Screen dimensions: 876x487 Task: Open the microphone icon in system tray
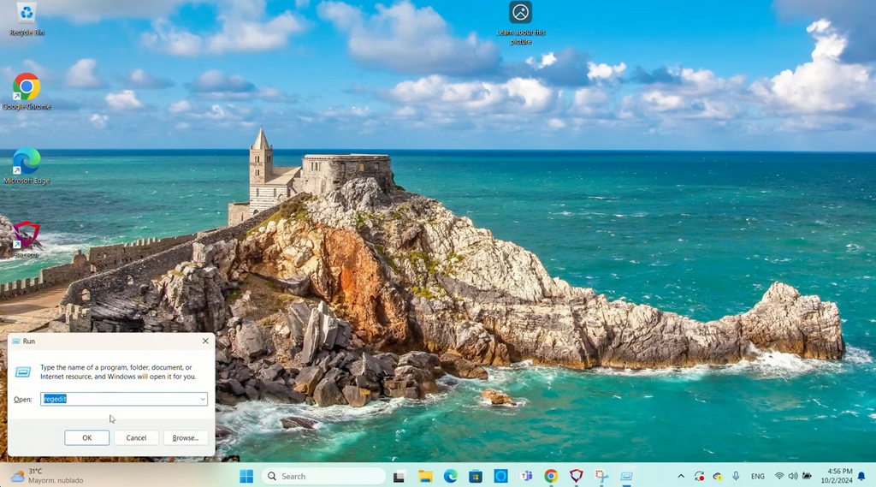coord(736,476)
